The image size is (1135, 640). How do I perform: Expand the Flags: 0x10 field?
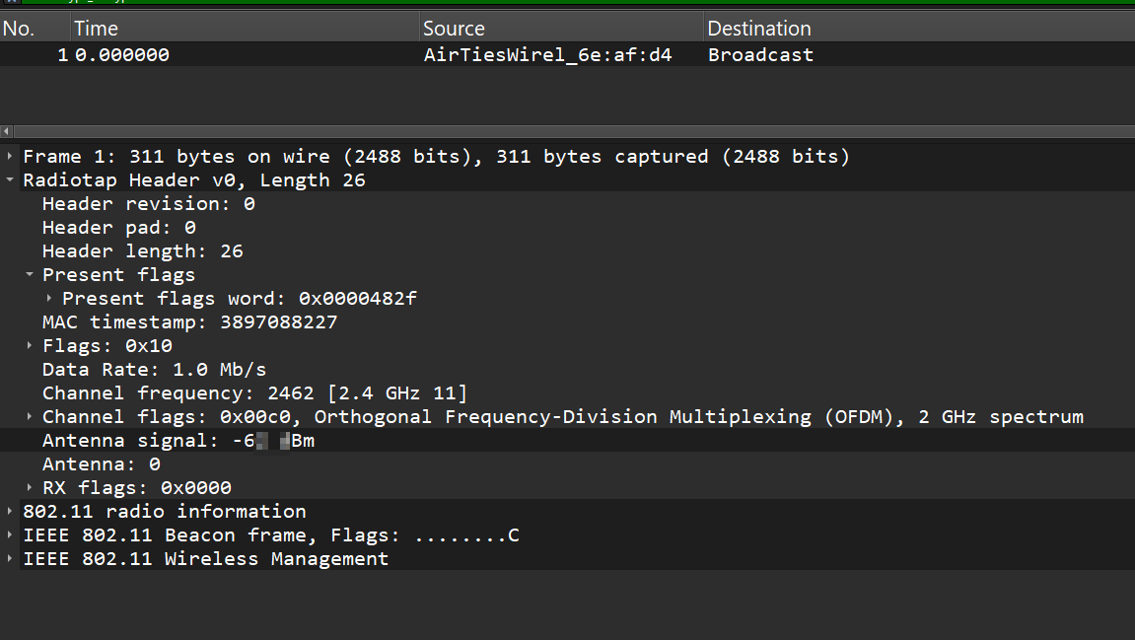coord(30,346)
